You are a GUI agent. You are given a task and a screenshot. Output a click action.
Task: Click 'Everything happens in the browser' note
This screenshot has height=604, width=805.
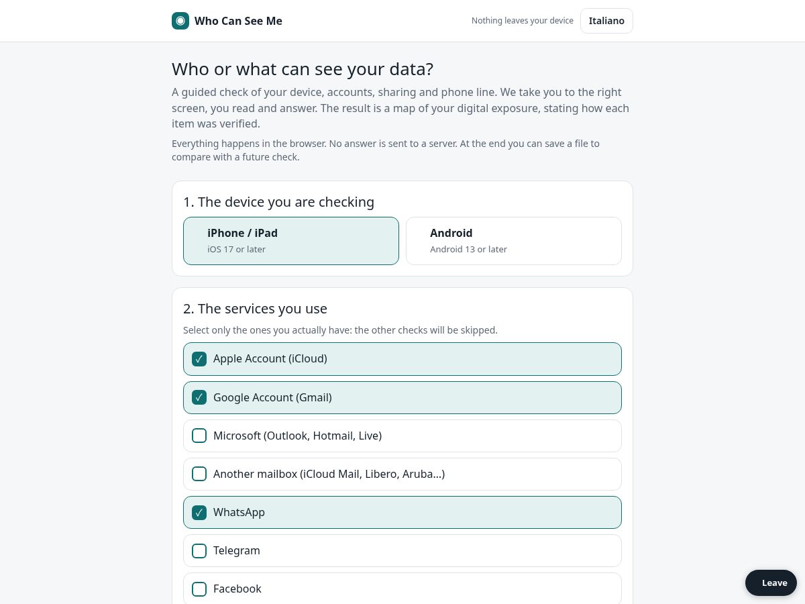tap(386, 150)
